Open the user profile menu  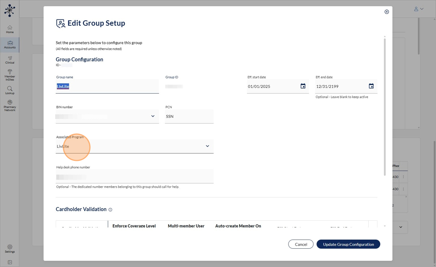click(x=418, y=9)
